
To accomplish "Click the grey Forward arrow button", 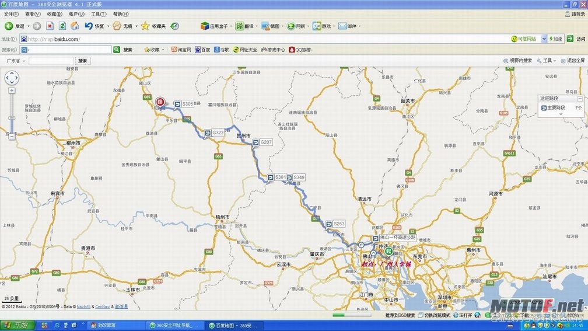I will [37, 26].
